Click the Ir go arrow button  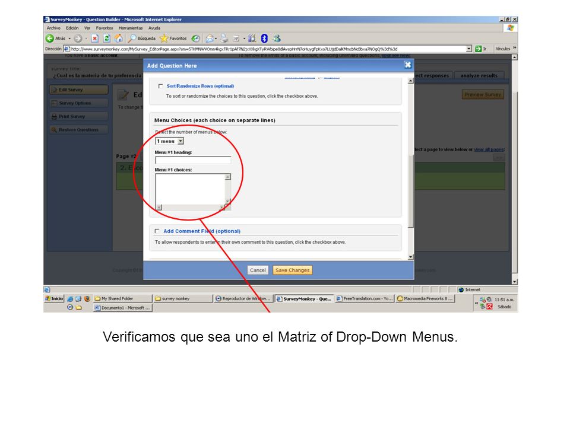[482, 49]
